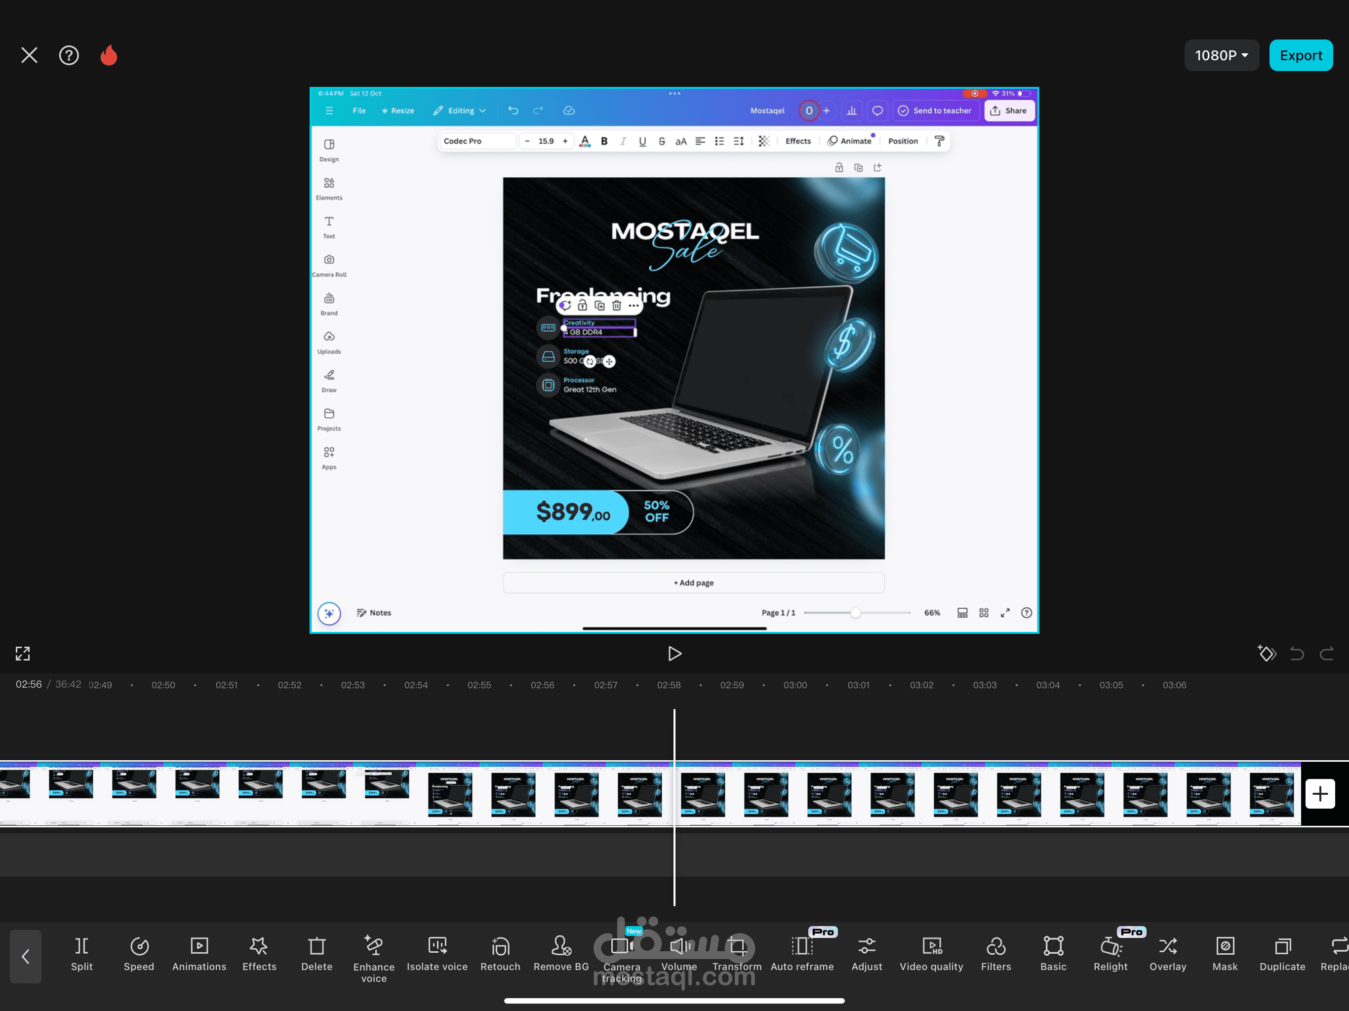Choose the Overlay tool

click(1167, 954)
